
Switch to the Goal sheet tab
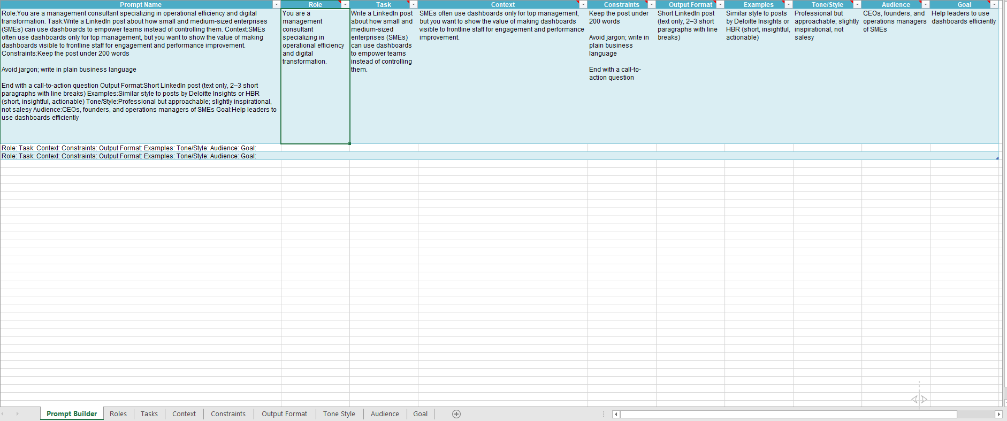[x=420, y=414]
